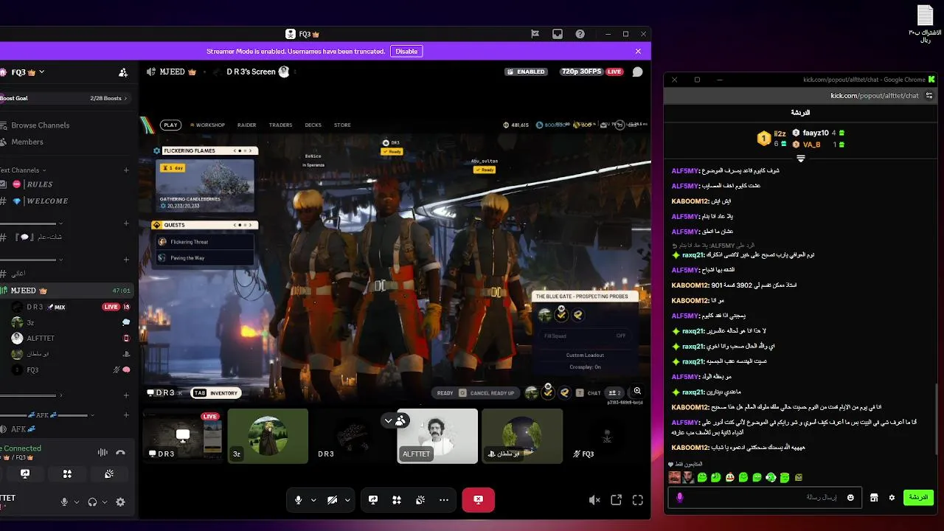
Task: Disable Streamer Mode in the purple banner
Action: (406, 52)
